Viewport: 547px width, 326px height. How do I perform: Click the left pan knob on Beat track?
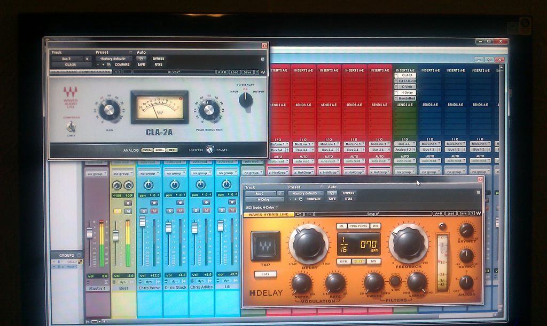point(117,185)
